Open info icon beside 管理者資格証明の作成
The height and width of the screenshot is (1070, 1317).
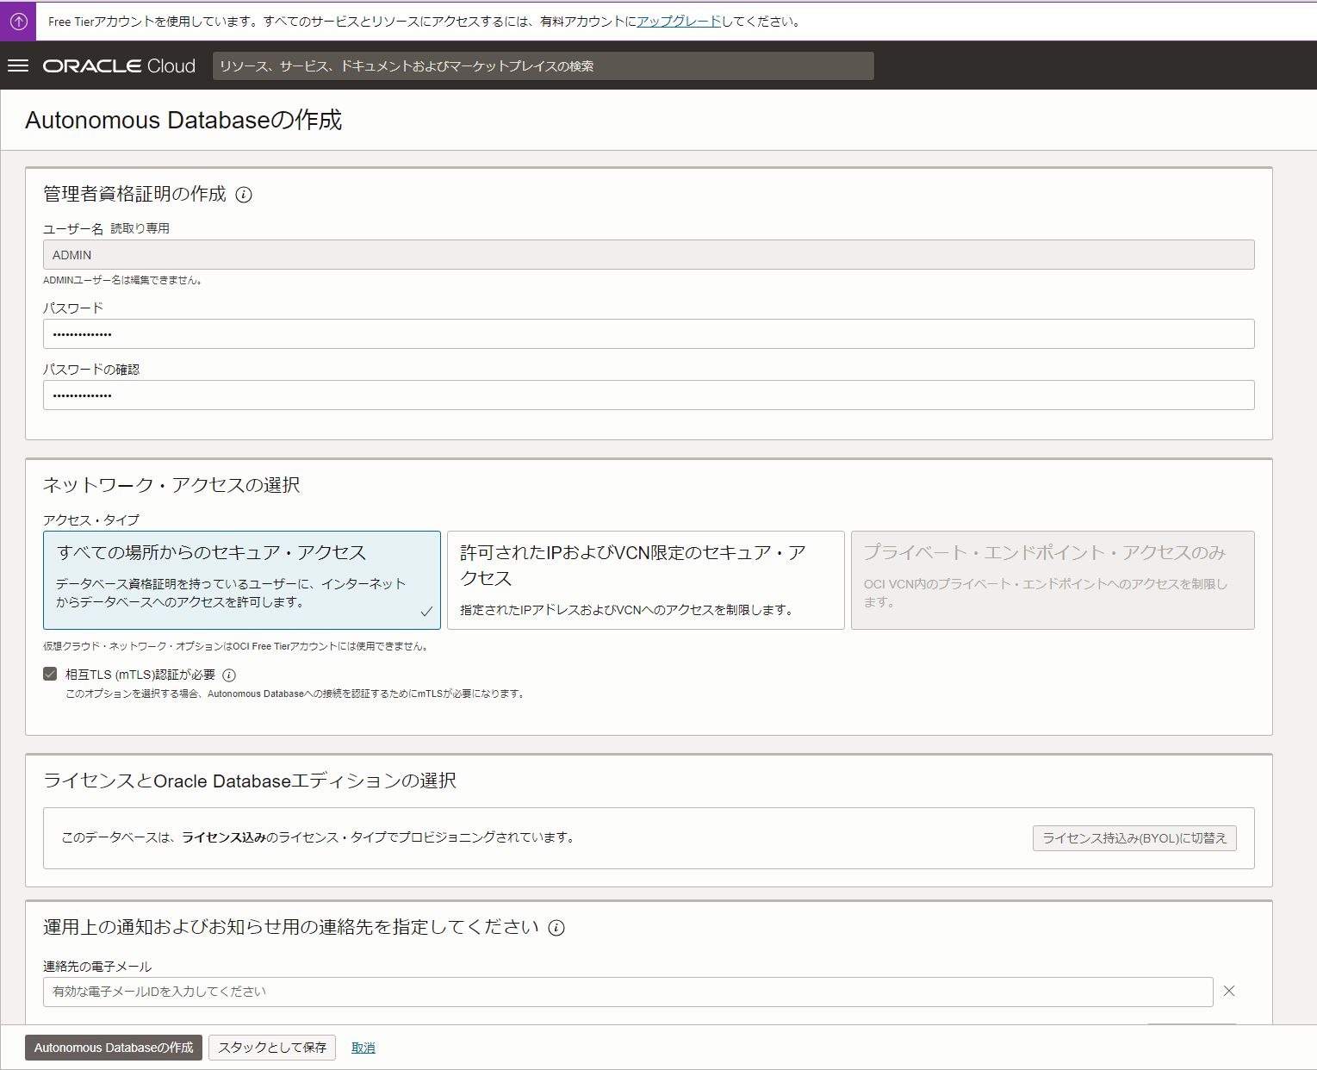click(x=244, y=195)
